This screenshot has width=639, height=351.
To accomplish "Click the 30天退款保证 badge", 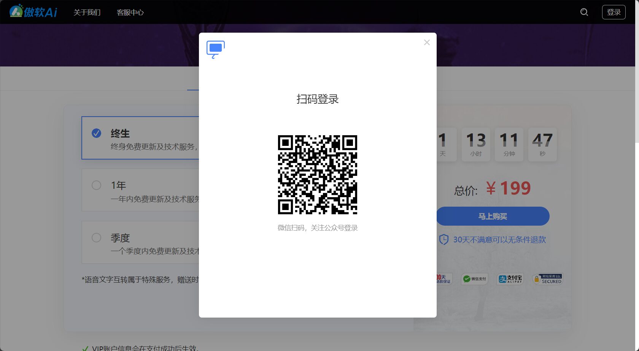I will click(x=444, y=279).
